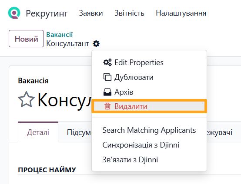Screen dimensions: 241x184
Task: Click the Консультант breadcrumb text
Action: pyautogui.click(x=67, y=43)
